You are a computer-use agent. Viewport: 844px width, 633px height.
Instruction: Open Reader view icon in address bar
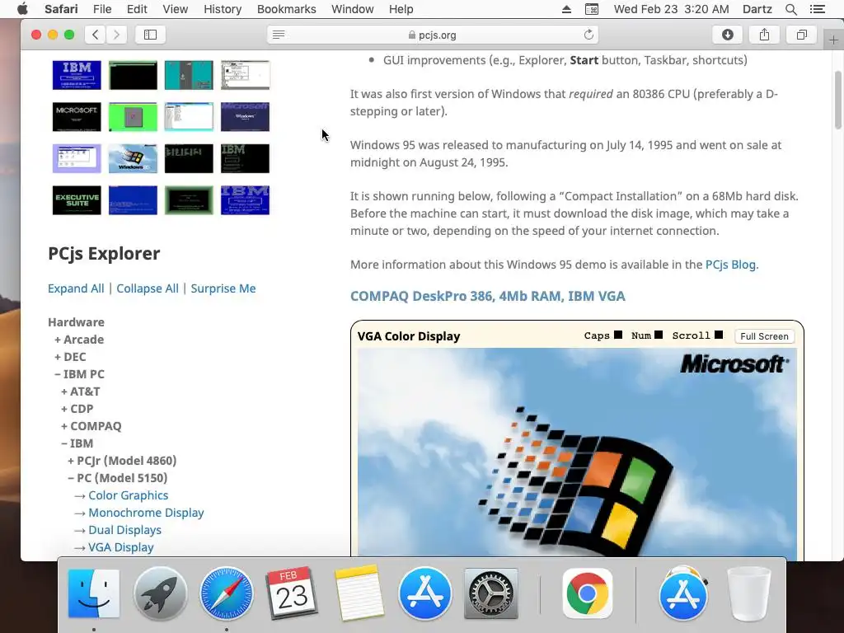[279, 35]
